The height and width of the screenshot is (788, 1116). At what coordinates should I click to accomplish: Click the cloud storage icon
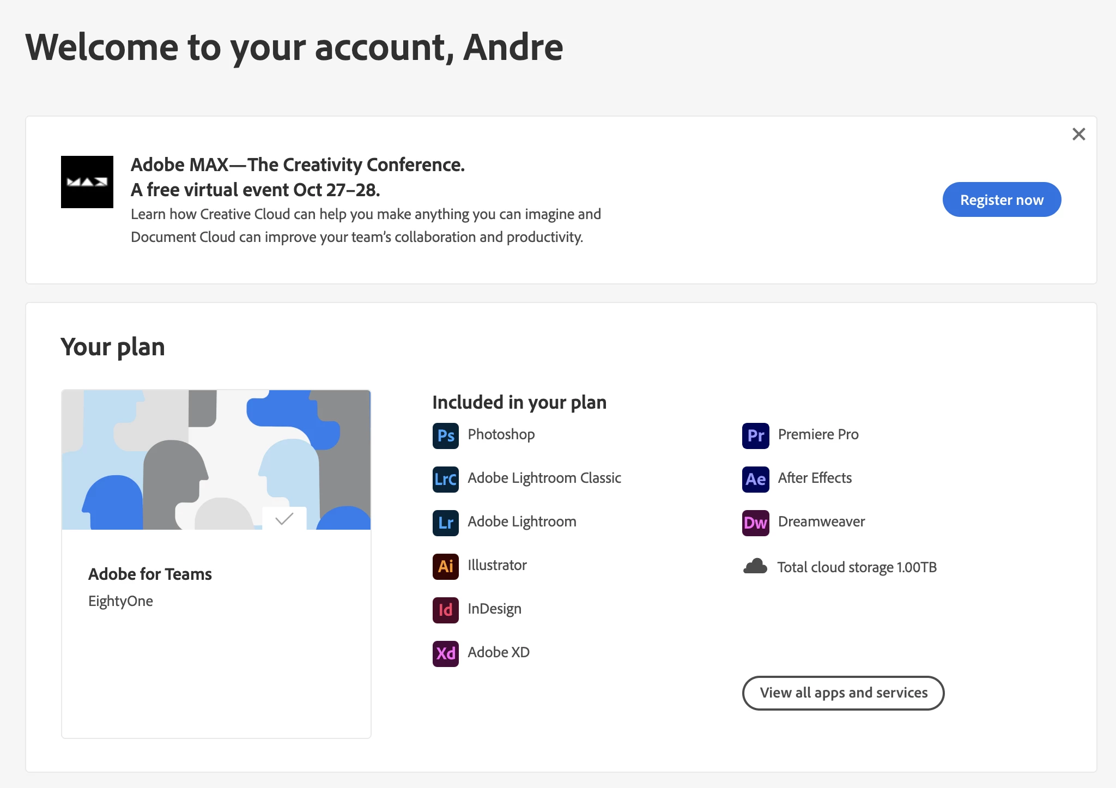pyautogui.click(x=755, y=567)
